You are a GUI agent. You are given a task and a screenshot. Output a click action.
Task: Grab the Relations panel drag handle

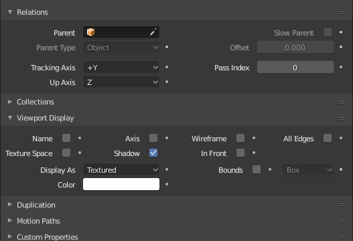[x=342, y=13]
